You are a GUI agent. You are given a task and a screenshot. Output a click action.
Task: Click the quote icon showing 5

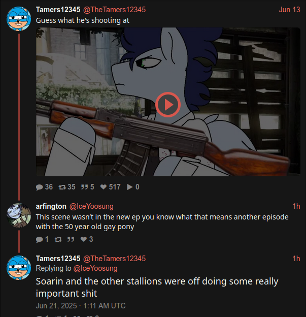[x=84, y=187]
